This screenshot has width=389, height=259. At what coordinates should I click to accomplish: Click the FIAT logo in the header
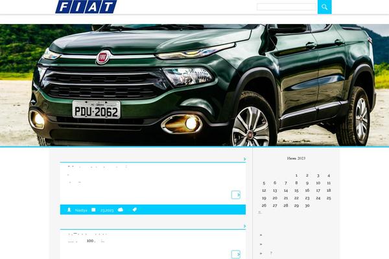(x=86, y=6)
